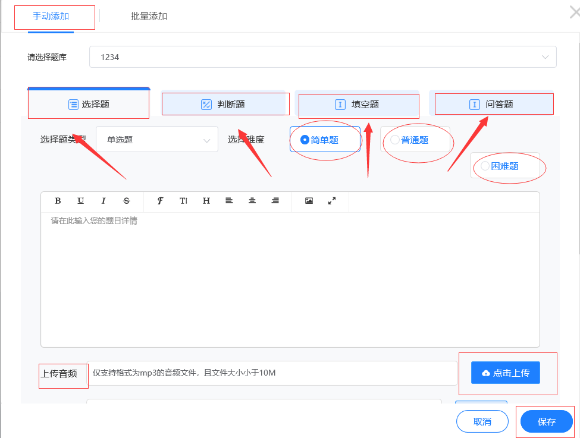Open the font family icon menu
The height and width of the screenshot is (438, 580).
pos(160,201)
